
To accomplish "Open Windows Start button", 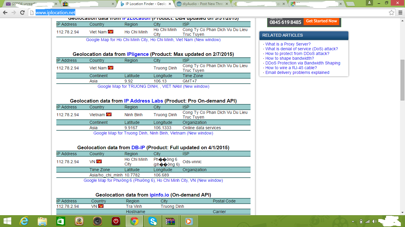I will 7,221.
